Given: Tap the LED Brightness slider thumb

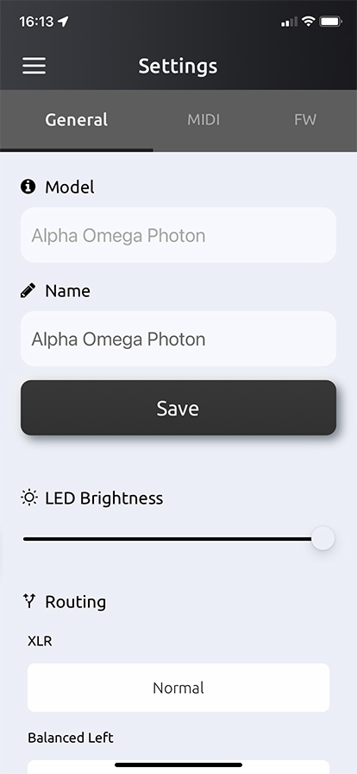Looking at the screenshot, I should click(323, 538).
